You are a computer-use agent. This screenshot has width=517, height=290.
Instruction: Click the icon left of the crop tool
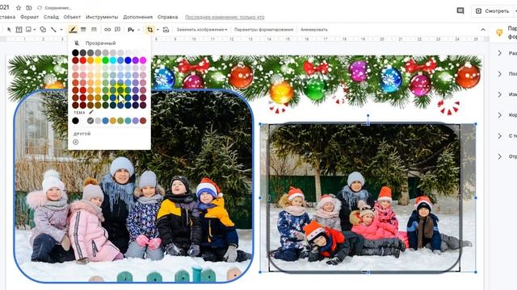(131, 30)
